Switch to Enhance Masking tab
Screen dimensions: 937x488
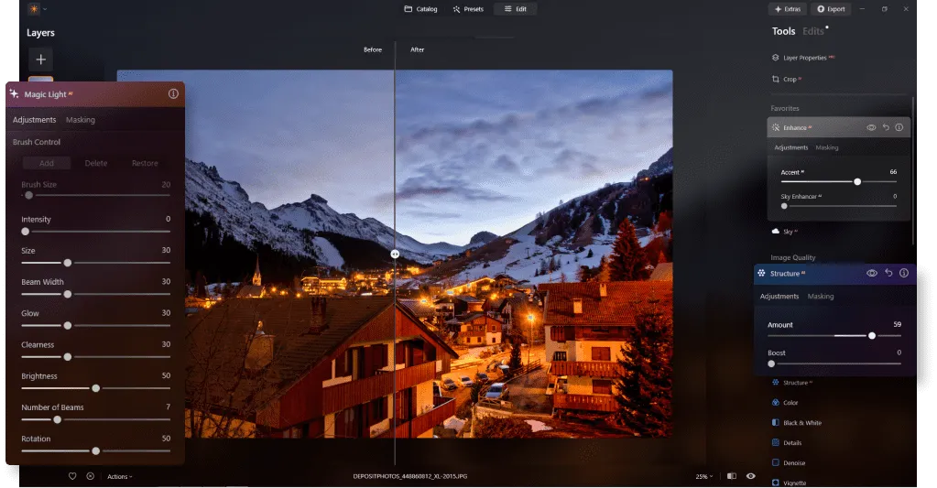click(x=827, y=147)
